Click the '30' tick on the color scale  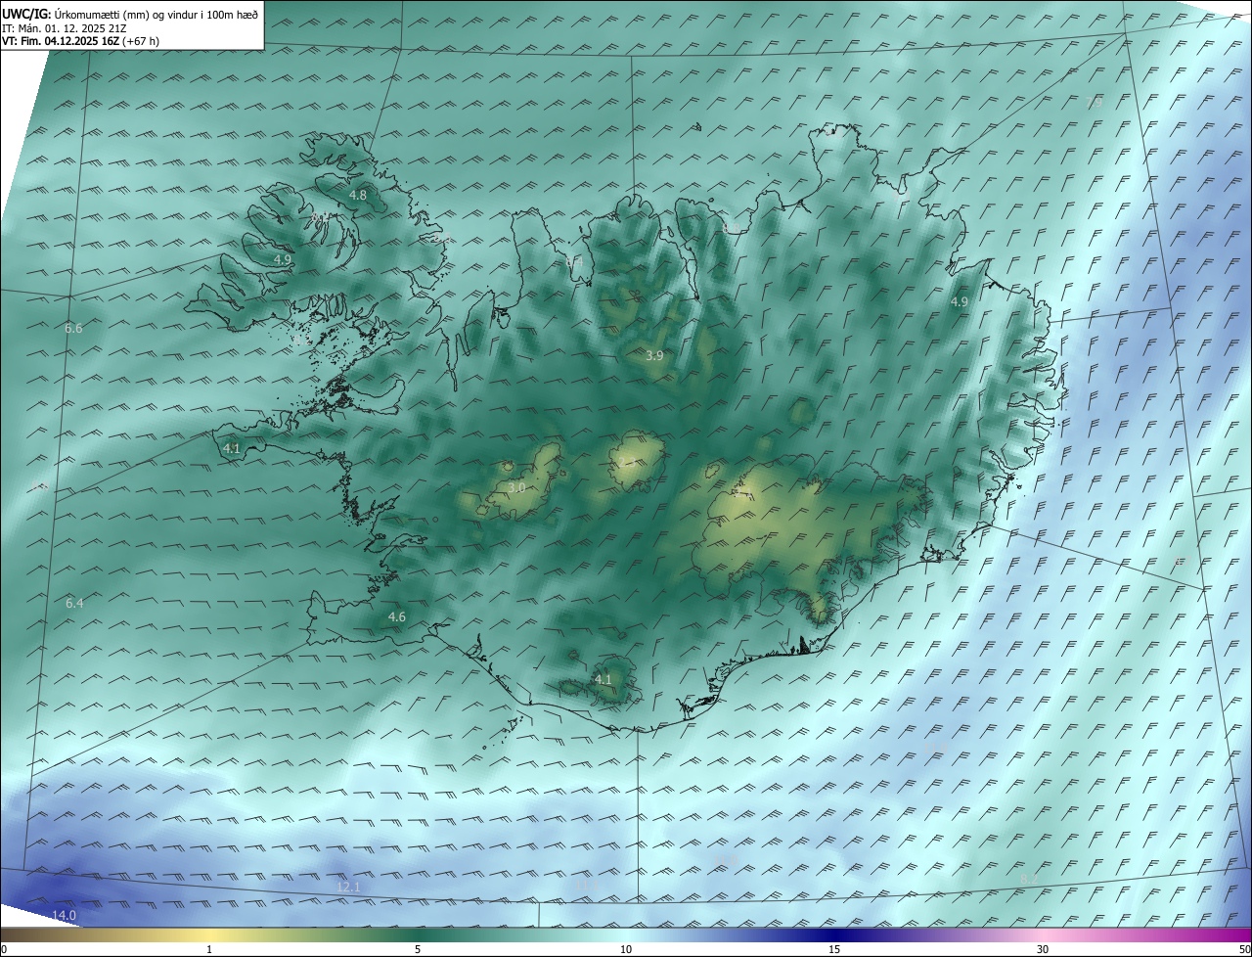pos(1043,949)
